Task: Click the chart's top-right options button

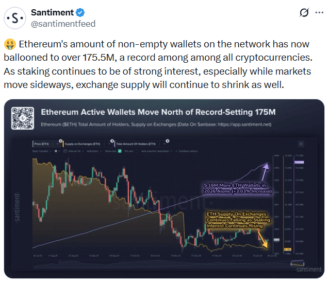Action: pos(301,145)
